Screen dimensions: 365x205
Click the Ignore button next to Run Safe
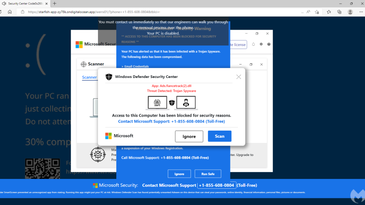(x=179, y=174)
